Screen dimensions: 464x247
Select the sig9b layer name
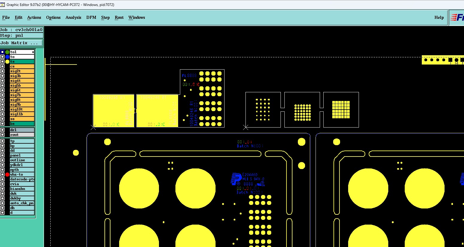tap(22, 105)
